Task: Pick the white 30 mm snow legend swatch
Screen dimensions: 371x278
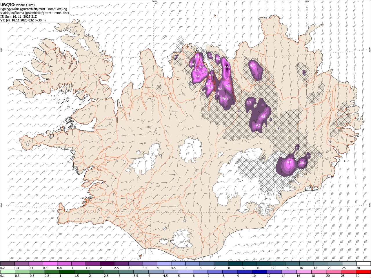Action: click(363, 264)
